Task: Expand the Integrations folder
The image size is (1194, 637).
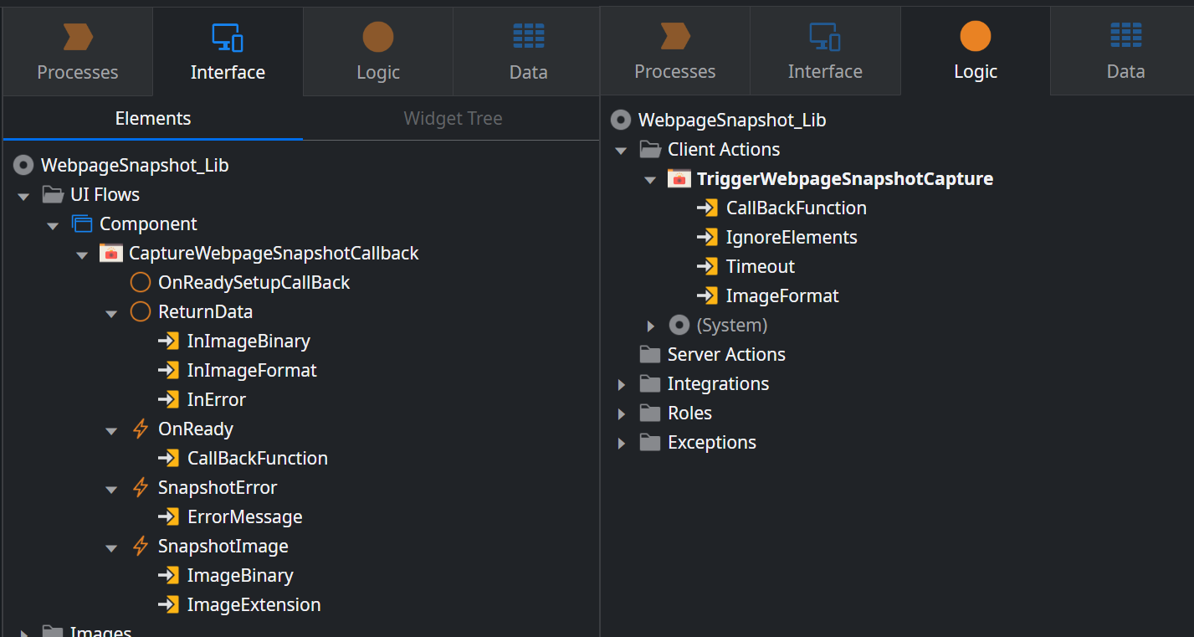Action: tap(622, 384)
